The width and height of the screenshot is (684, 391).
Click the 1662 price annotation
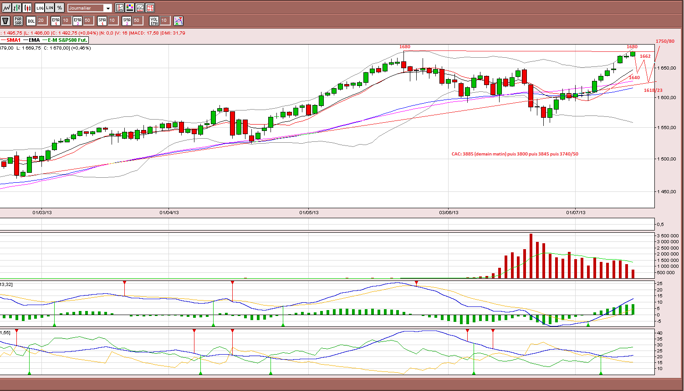[x=645, y=56]
